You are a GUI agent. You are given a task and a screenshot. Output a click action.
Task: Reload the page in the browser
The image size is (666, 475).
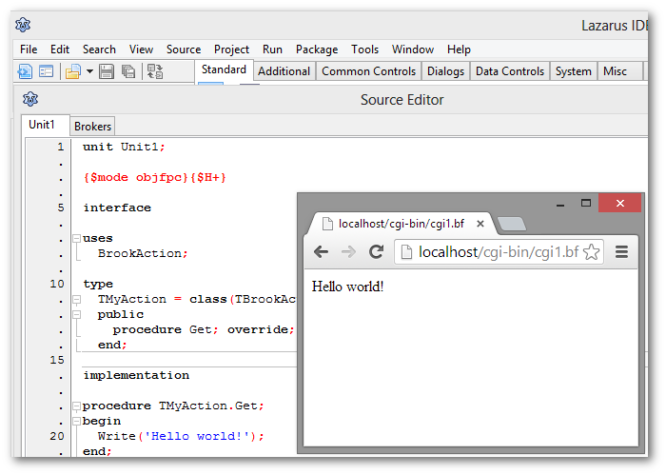pyautogui.click(x=376, y=252)
